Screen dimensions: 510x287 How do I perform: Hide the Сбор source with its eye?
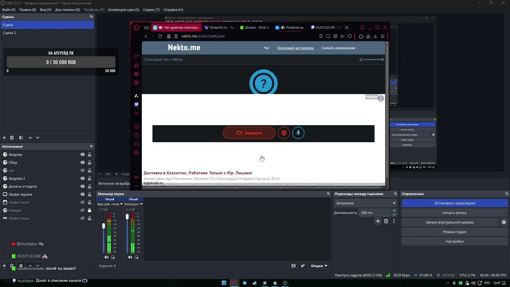tap(82, 163)
